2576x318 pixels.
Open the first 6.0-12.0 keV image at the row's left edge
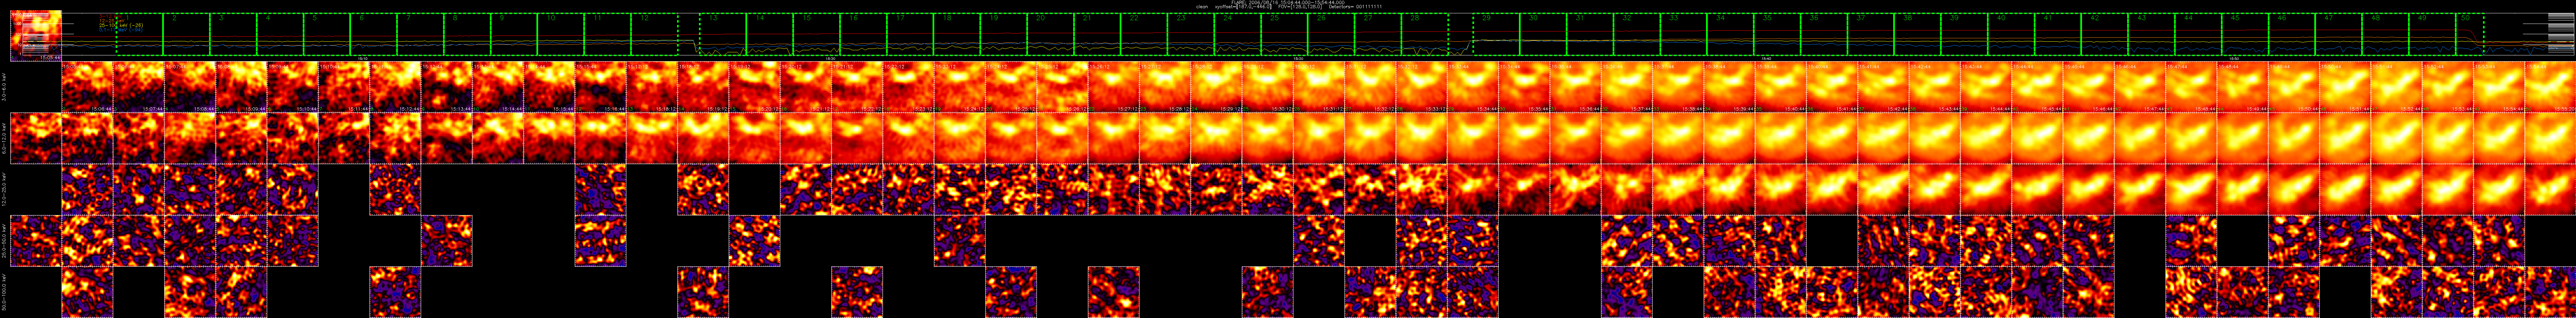click(36, 138)
